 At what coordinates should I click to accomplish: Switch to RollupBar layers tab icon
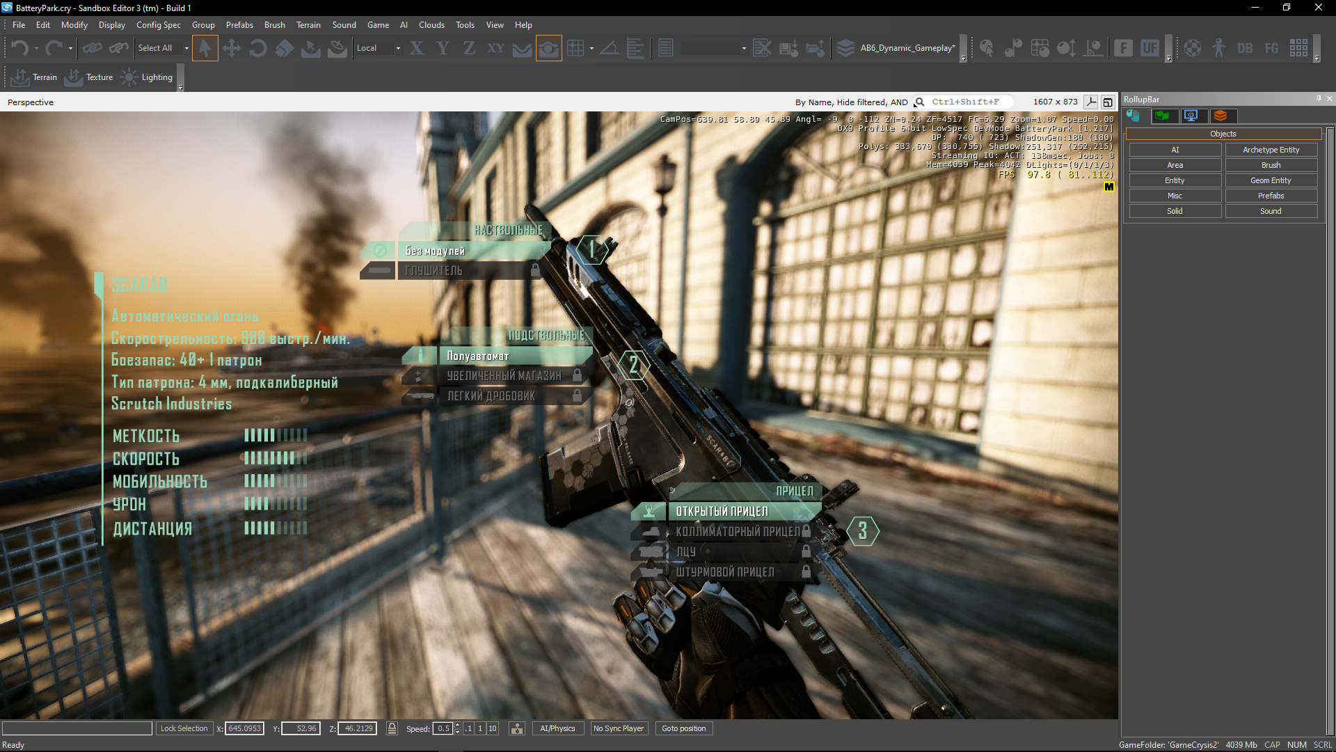[1220, 116]
